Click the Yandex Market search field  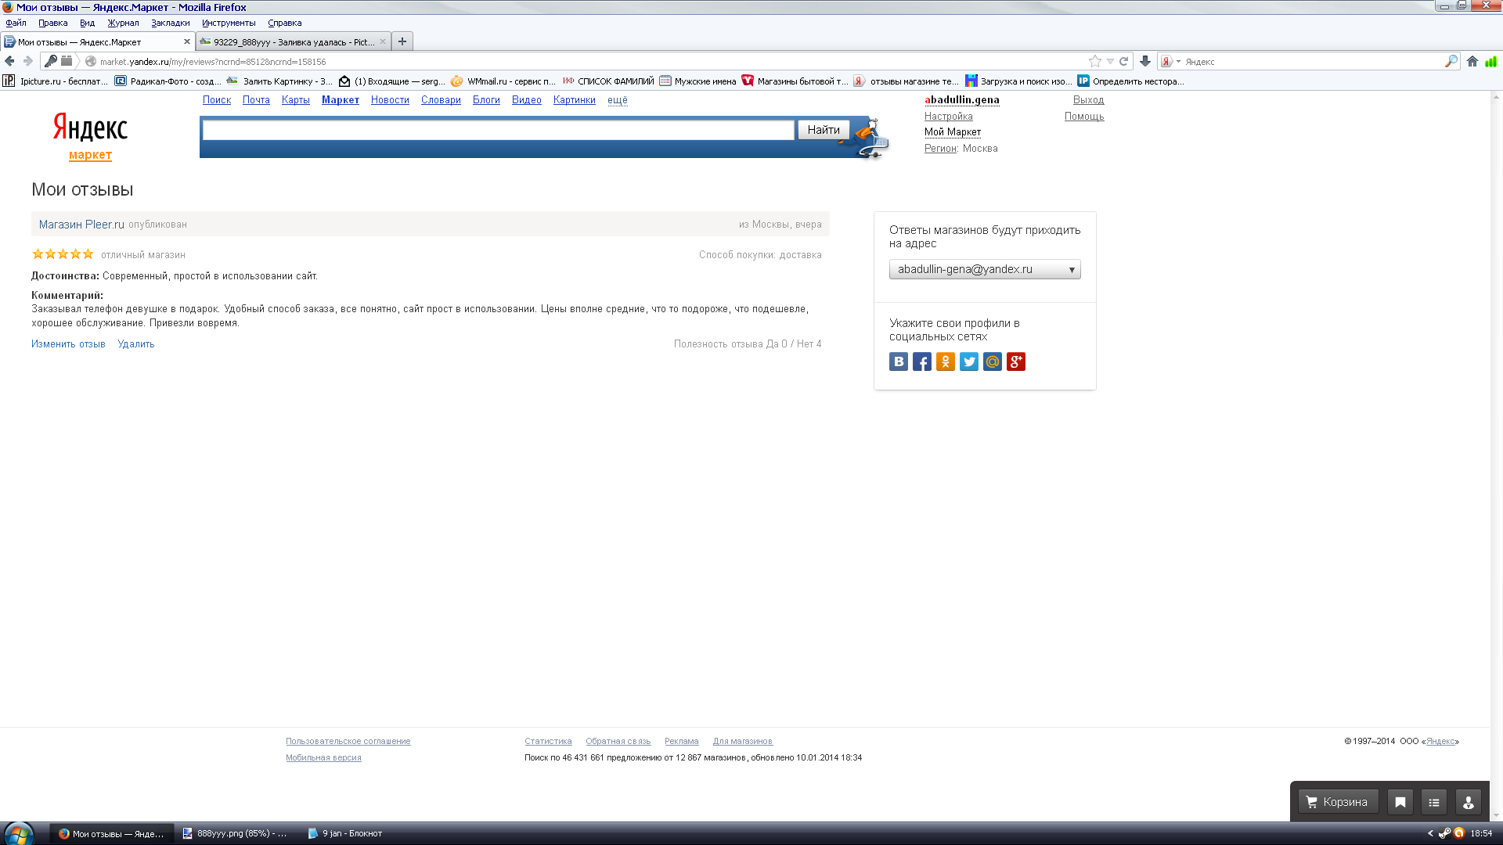click(499, 130)
